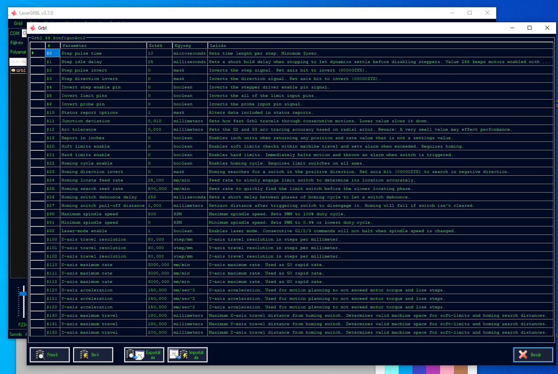Click the $100 X-axis travel resolution value

coord(159,239)
